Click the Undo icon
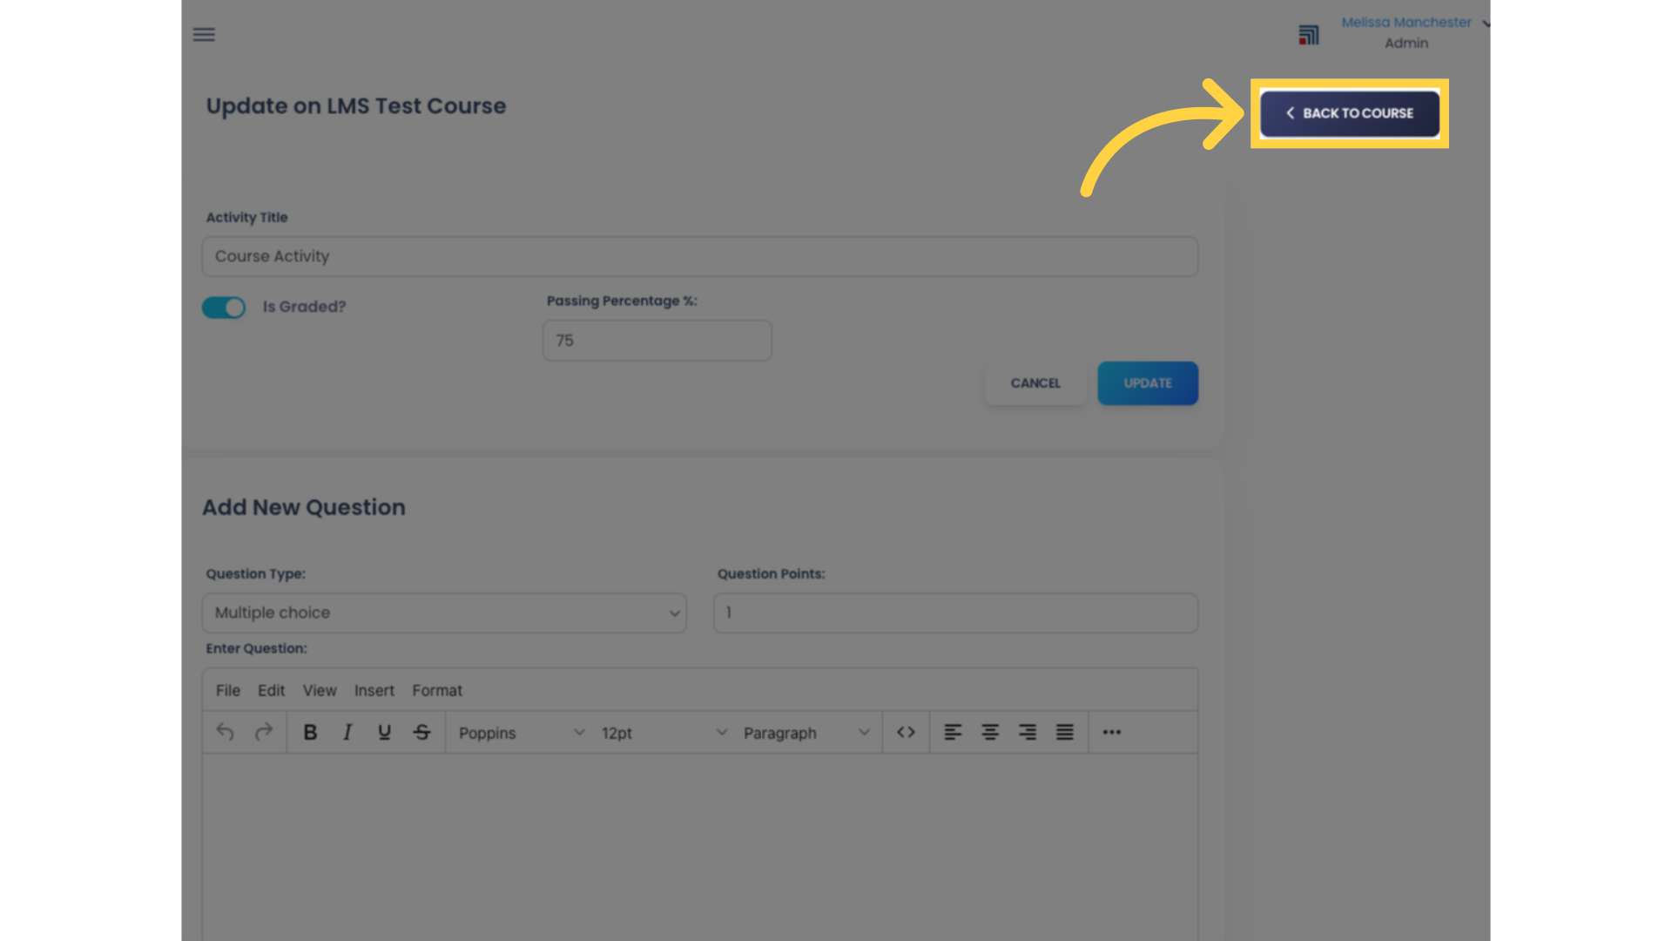 coord(225,732)
